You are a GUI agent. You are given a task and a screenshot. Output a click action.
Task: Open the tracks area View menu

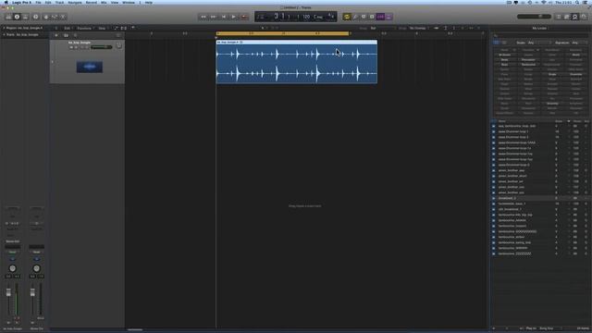[103, 28]
